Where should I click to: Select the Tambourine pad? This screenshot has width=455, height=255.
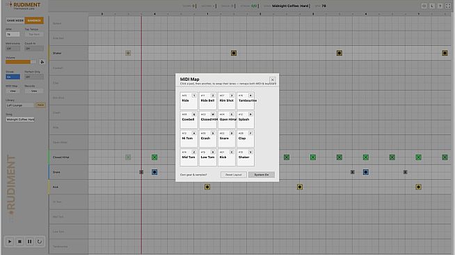pyautogui.click(x=246, y=101)
